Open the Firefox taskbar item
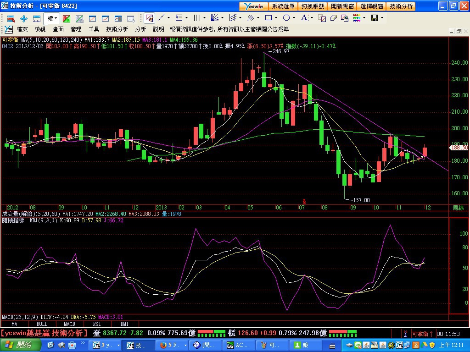The height and width of the screenshot is (352, 470). pos(173,345)
